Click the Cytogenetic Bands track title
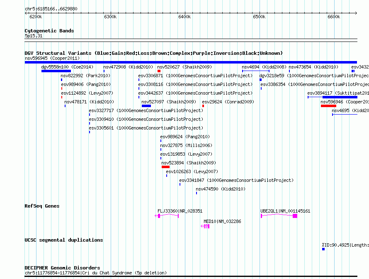The image size is (369, 279). coord(49,31)
